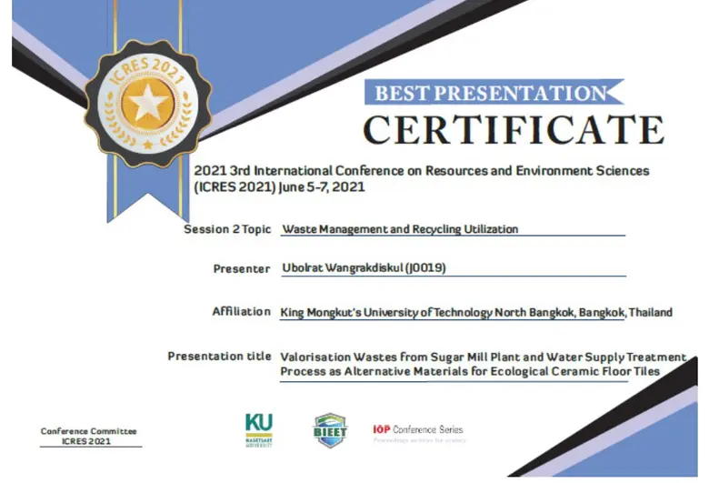Click the Conference Committee ICRES 2021 signature text
The image size is (709, 483).
click(x=88, y=436)
